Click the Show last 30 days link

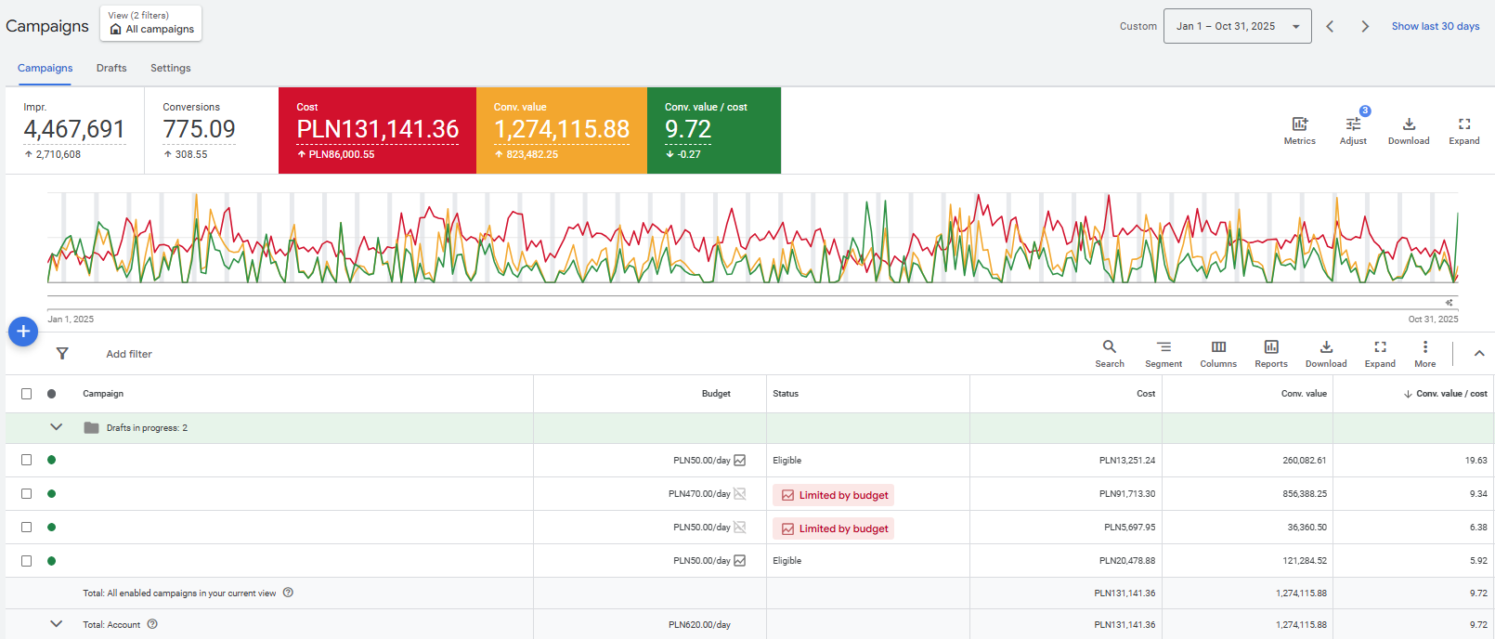coord(1436,26)
